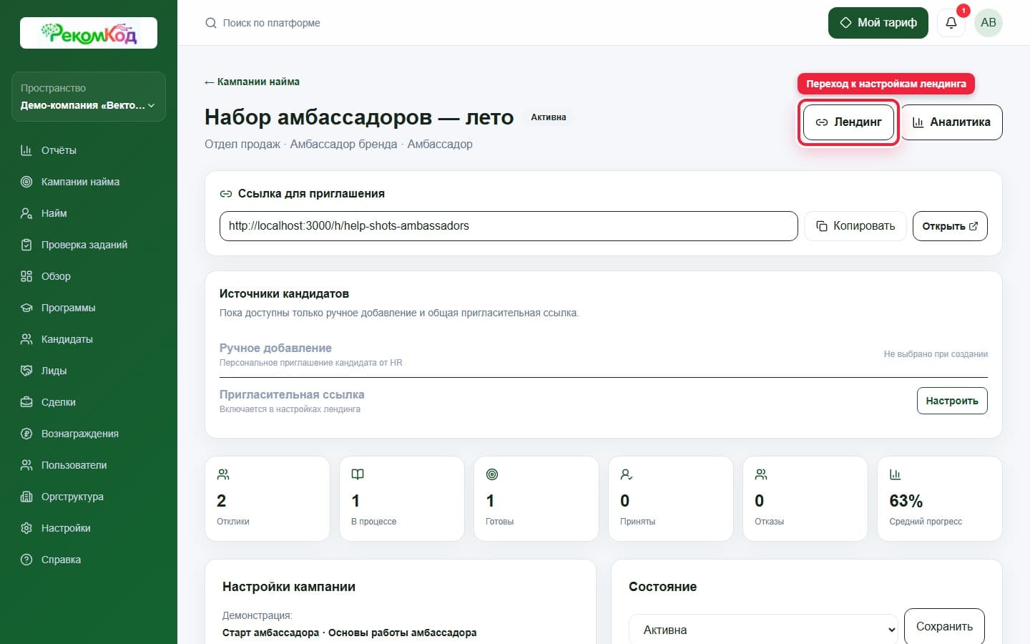Click the invitation URL field
Viewport: 1030px width, 644px height.
509,226
